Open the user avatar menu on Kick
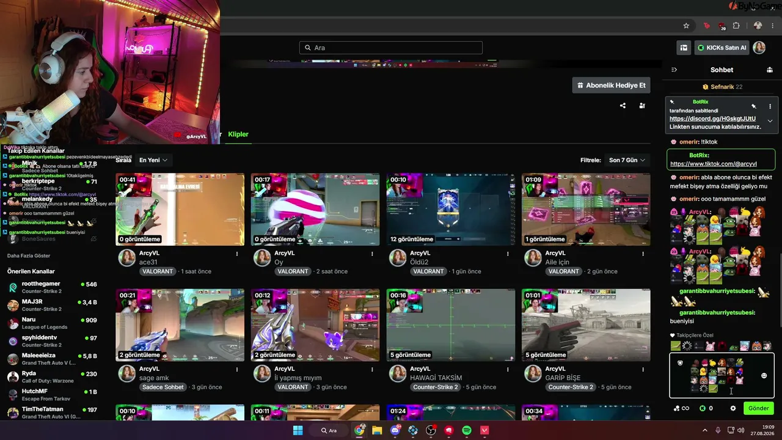782x440 pixels. (759, 48)
